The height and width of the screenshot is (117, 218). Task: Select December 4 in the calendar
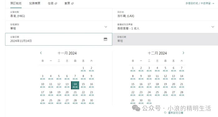pyautogui.click(x=157, y=69)
